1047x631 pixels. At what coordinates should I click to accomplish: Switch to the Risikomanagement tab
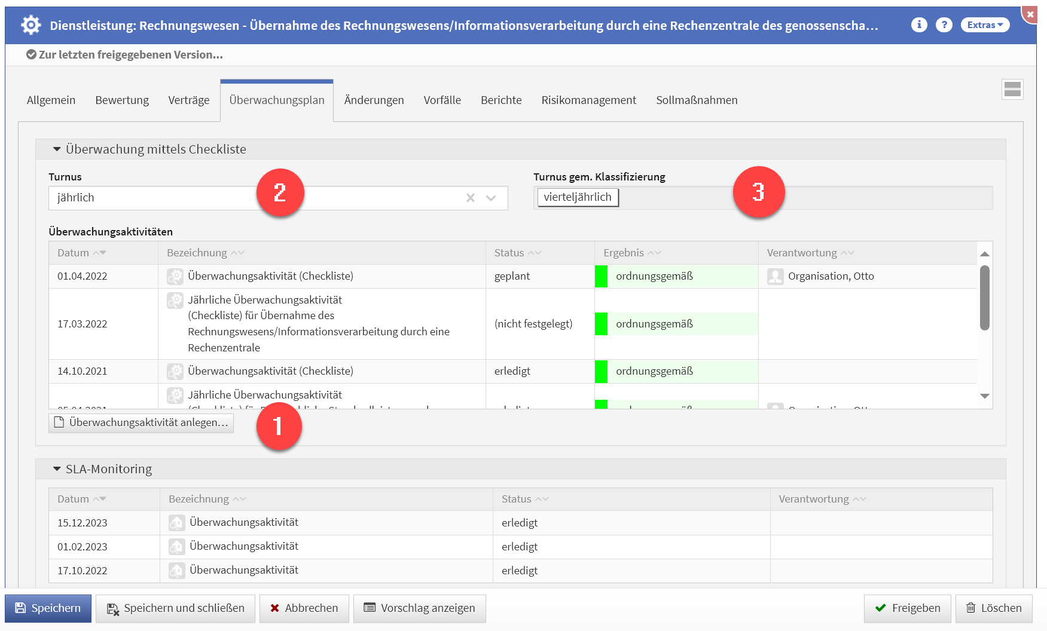(x=588, y=100)
